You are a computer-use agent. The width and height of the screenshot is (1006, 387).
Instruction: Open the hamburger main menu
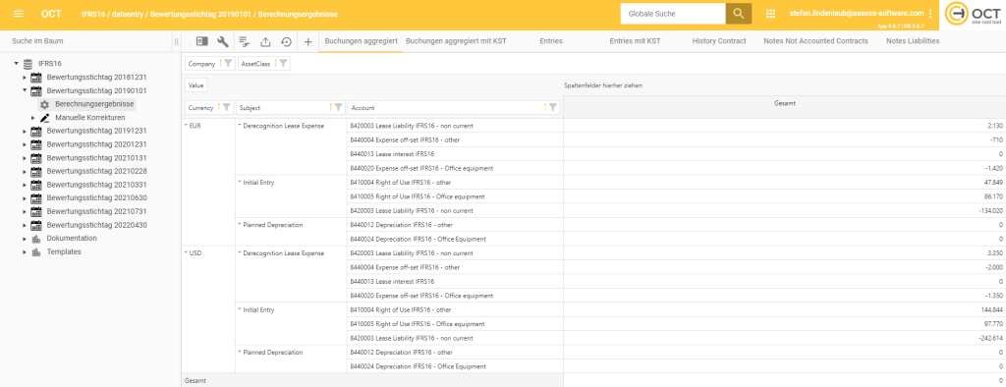[x=18, y=14]
